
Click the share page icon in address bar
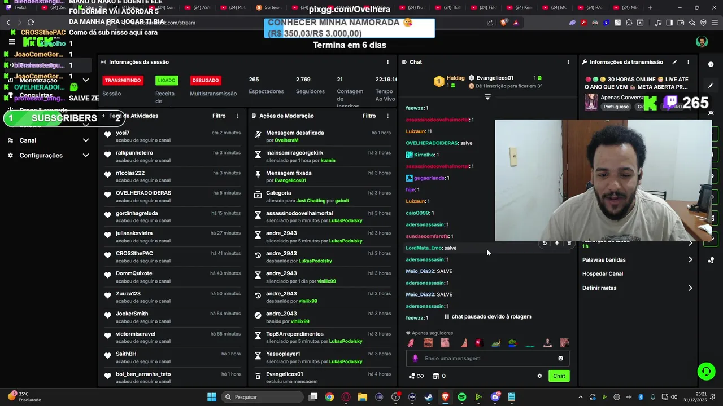pyautogui.click(x=490, y=23)
